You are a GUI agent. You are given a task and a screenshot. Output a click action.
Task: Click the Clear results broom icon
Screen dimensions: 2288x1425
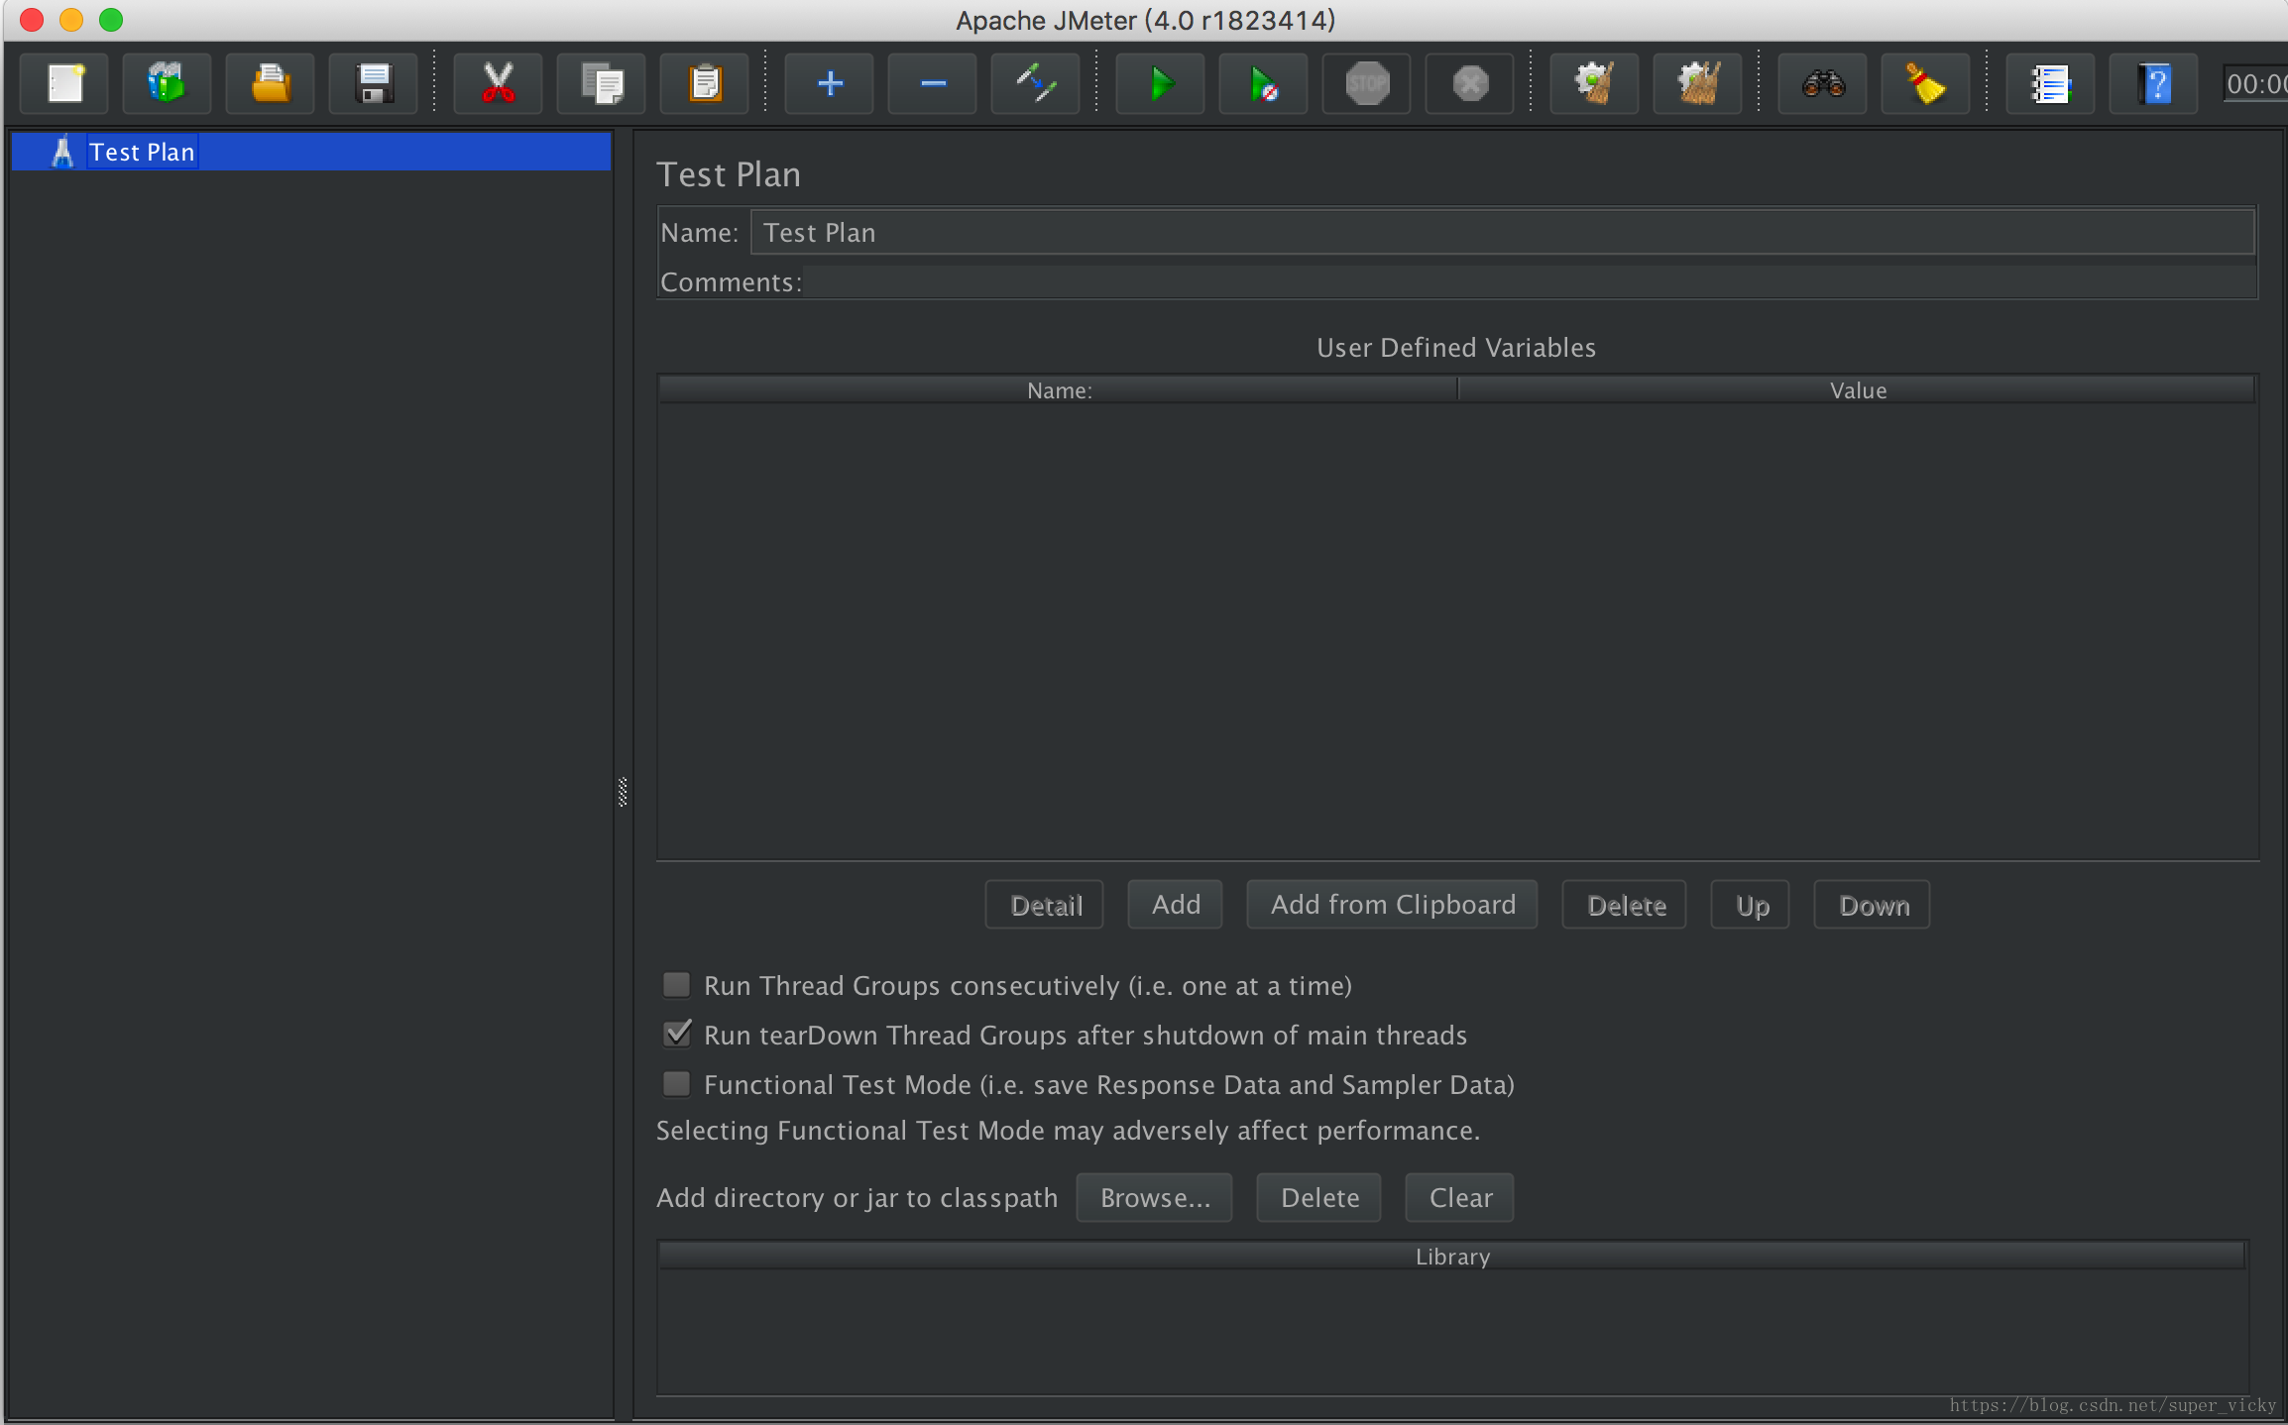1594,83
